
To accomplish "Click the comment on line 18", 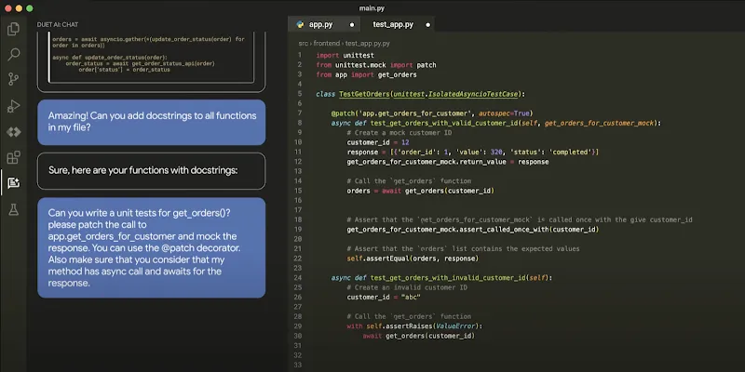I will (520, 219).
